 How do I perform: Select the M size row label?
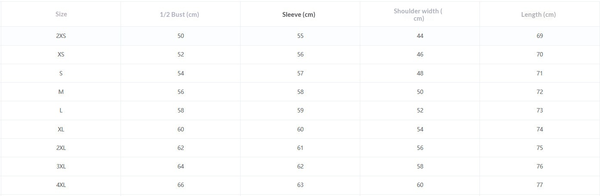click(61, 92)
